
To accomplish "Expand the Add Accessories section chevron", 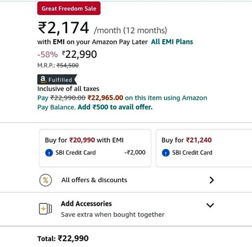I will point(210,205).
